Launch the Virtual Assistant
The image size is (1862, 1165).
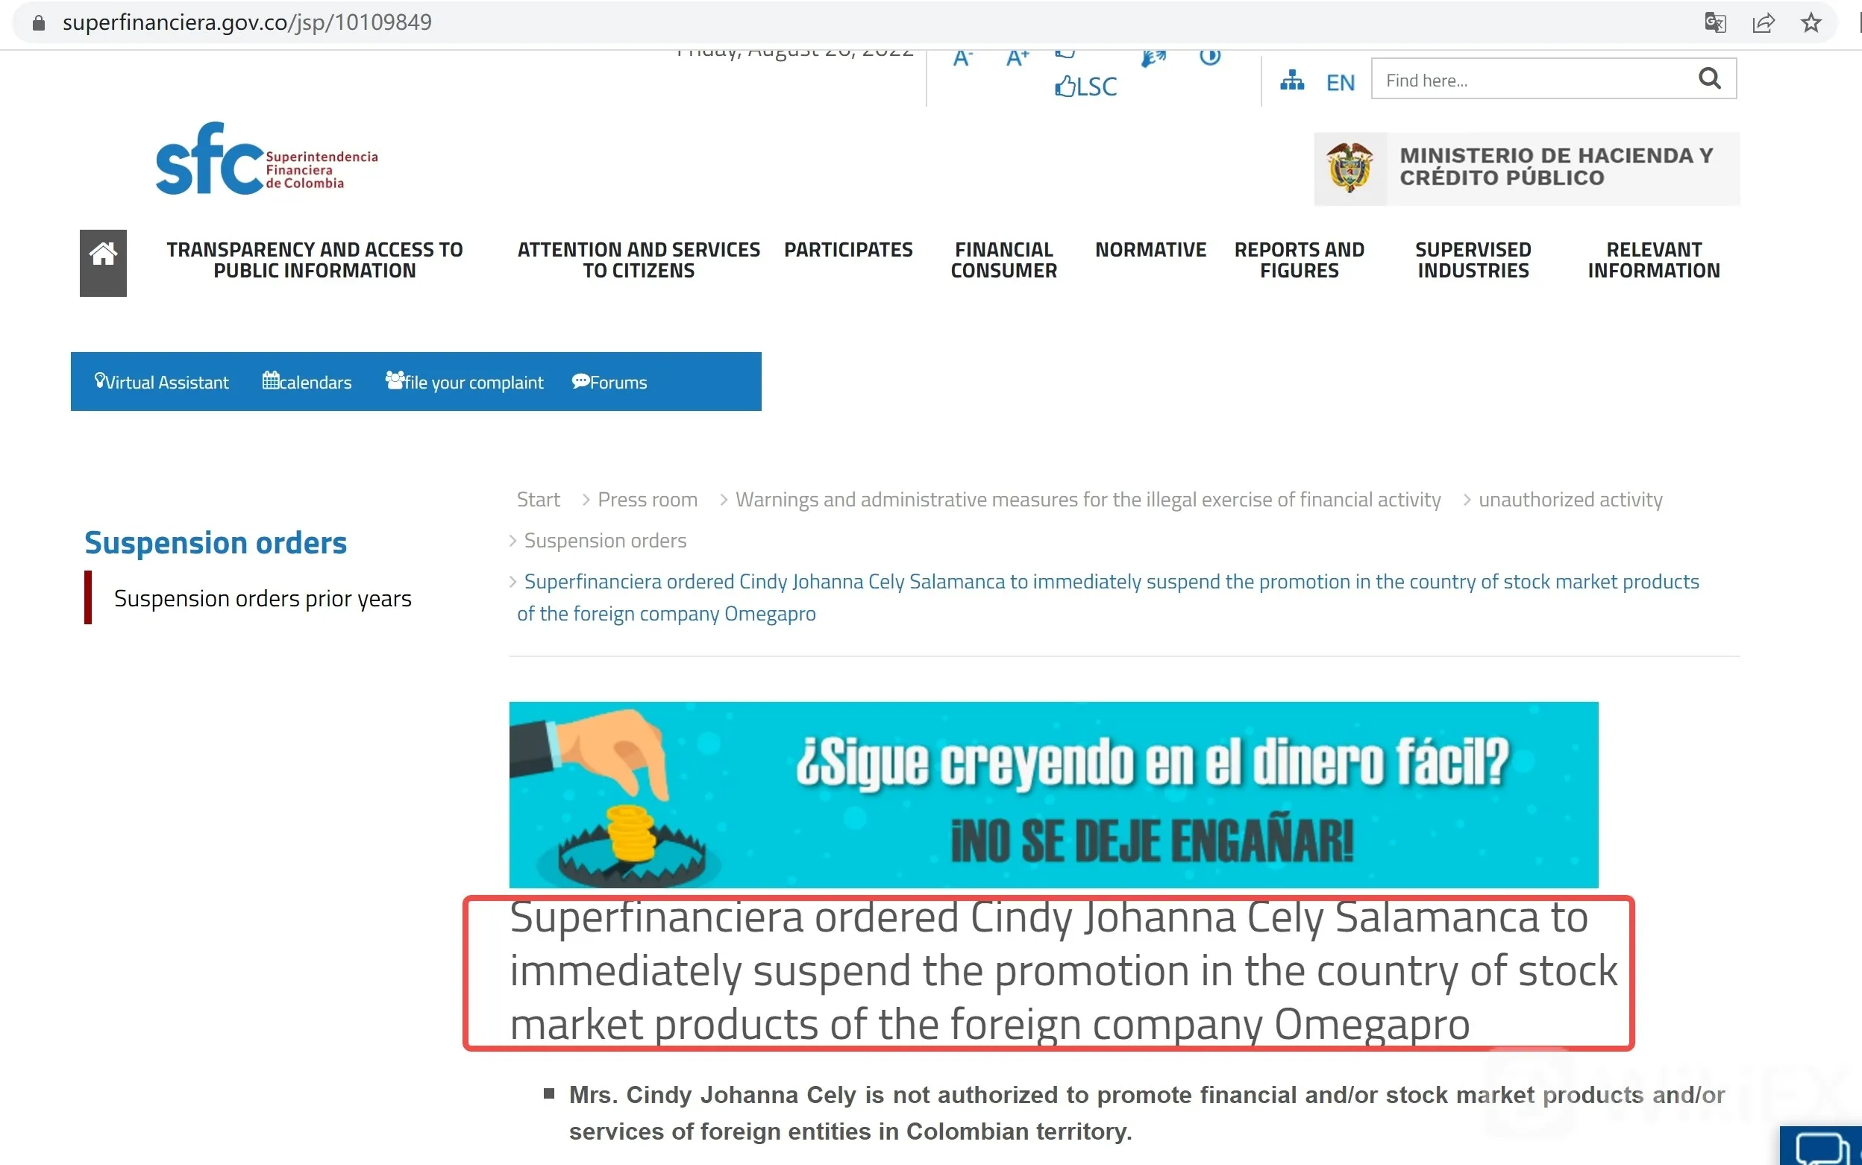[x=161, y=382]
